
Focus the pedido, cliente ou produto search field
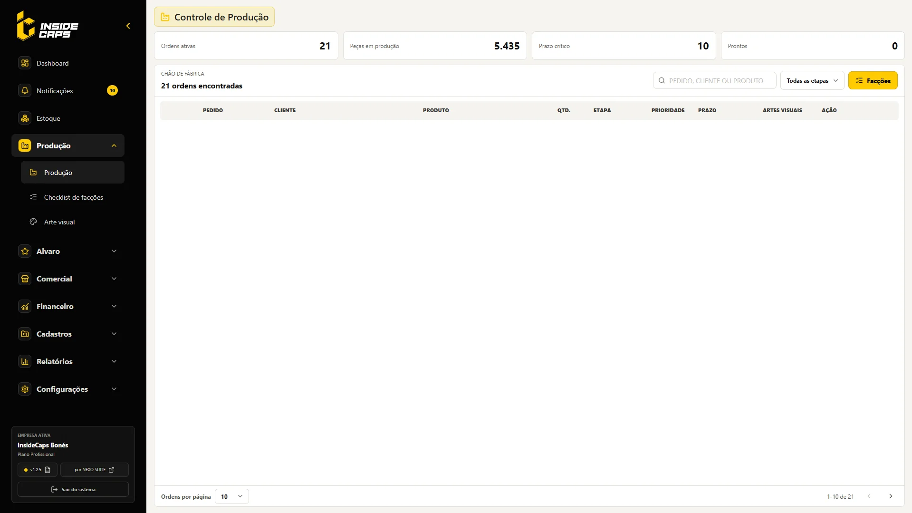click(714, 81)
